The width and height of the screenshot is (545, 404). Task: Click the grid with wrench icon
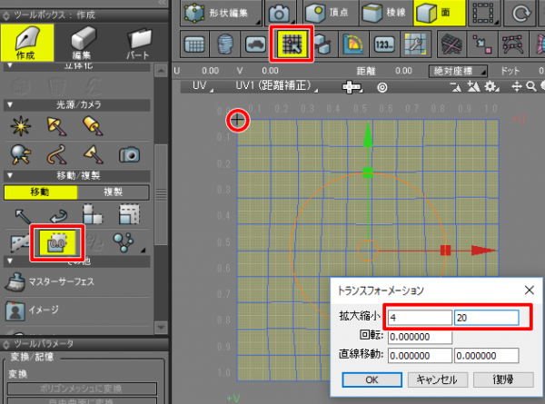click(x=415, y=44)
